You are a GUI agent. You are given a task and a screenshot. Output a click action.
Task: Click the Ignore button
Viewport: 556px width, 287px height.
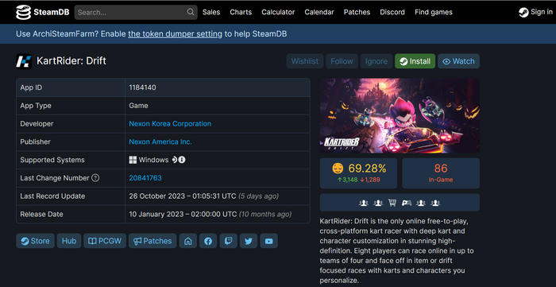[376, 61]
